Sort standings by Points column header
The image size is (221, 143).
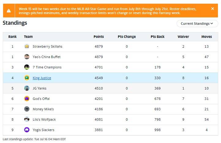(x=99, y=37)
